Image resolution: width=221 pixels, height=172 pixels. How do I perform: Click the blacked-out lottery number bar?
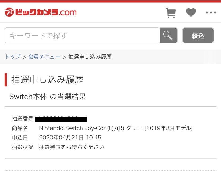[61, 119]
